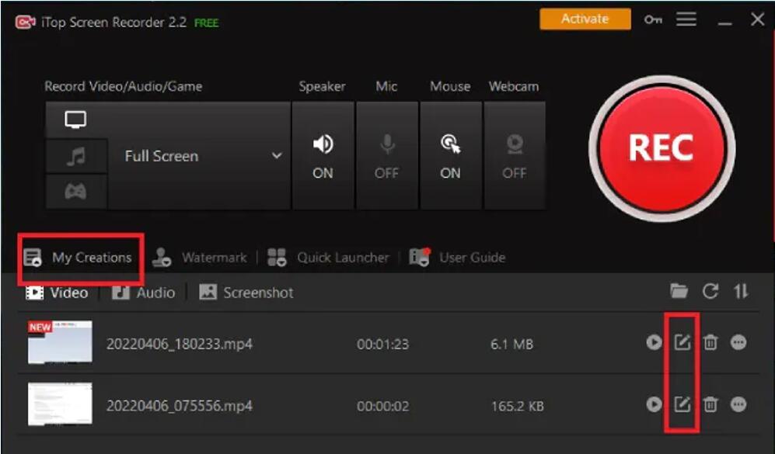This screenshot has width=775, height=454.
Task: Start recording with the red REC button
Action: click(x=662, y=148)
